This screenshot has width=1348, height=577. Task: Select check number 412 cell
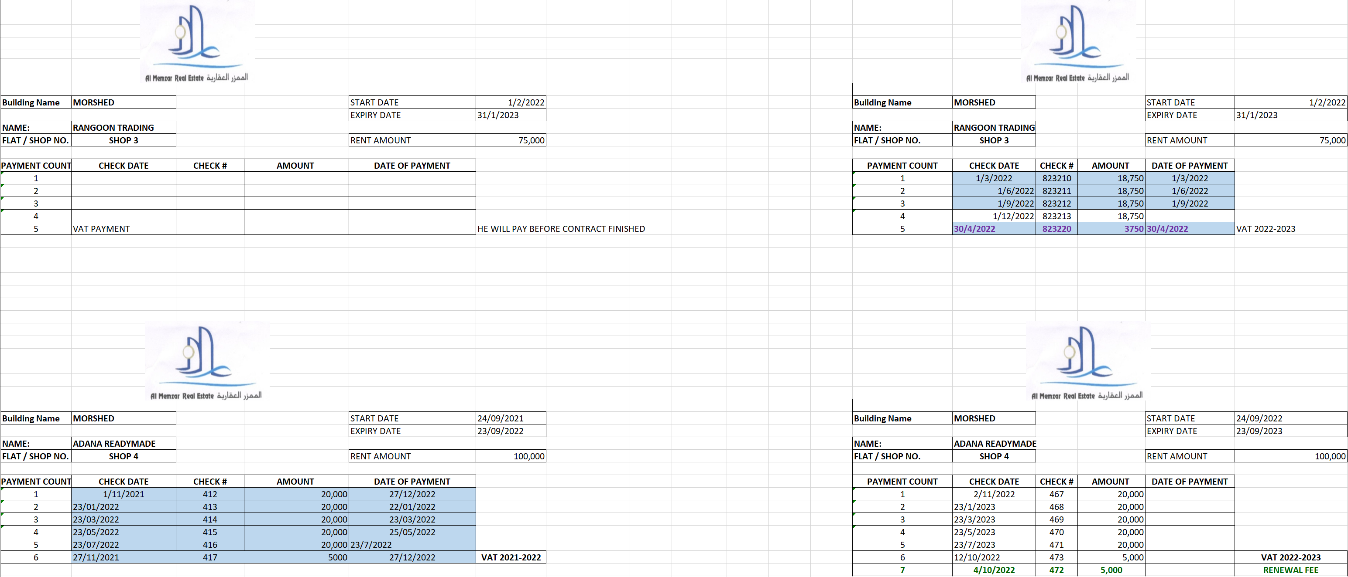(210, 495)
